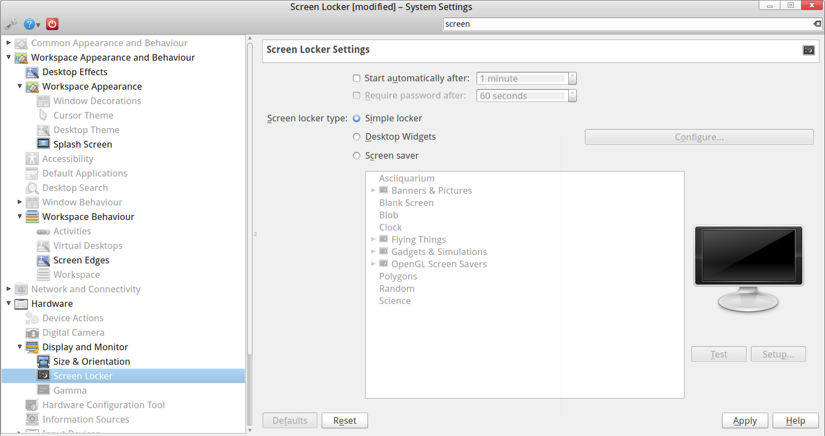Expand the Banners & Pictures screensaver group
The width and height of the screenshot is (825, 436).
pyautogui.click(x=373, y=190)
